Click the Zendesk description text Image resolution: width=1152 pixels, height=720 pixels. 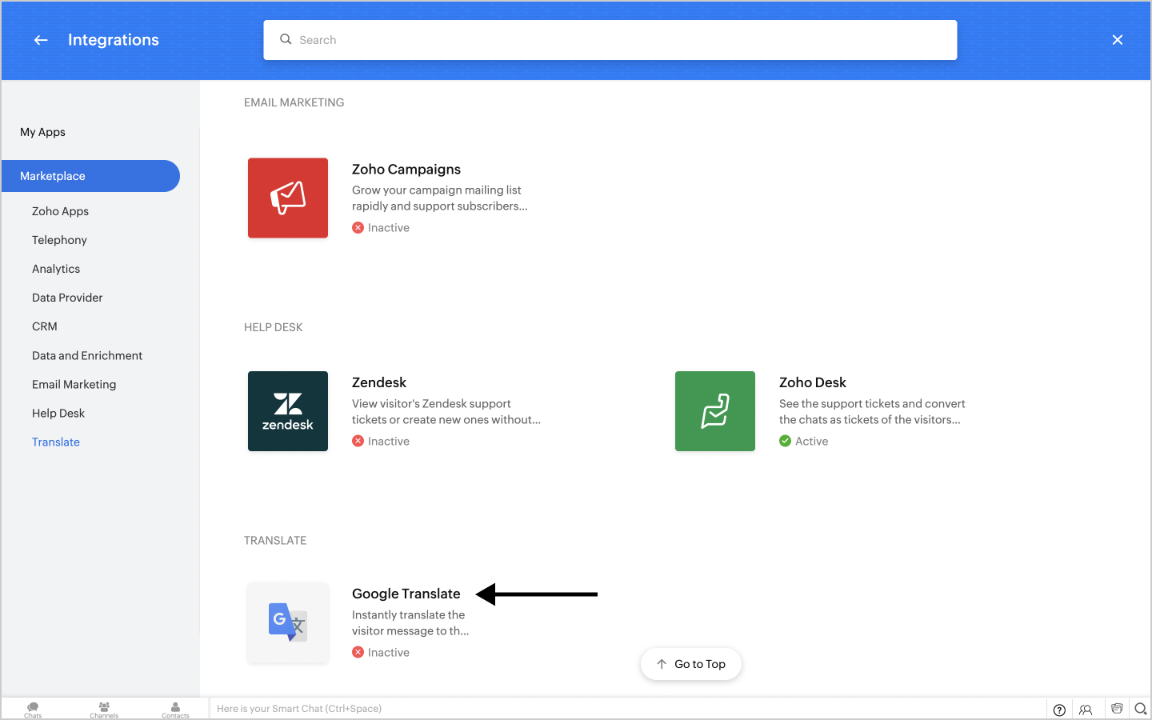446,412
